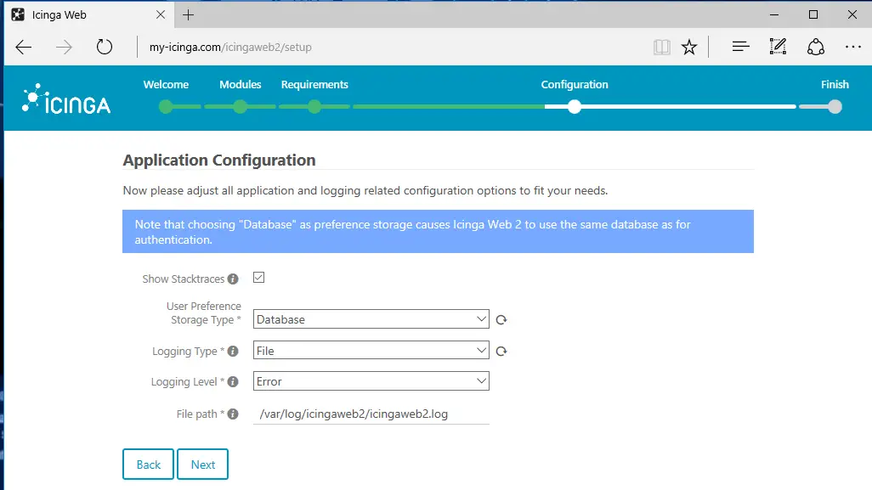Screen dimensions: 872x490
Task: Uncheck the Show Stacktraces checkbox
Action: pos(258,277)
